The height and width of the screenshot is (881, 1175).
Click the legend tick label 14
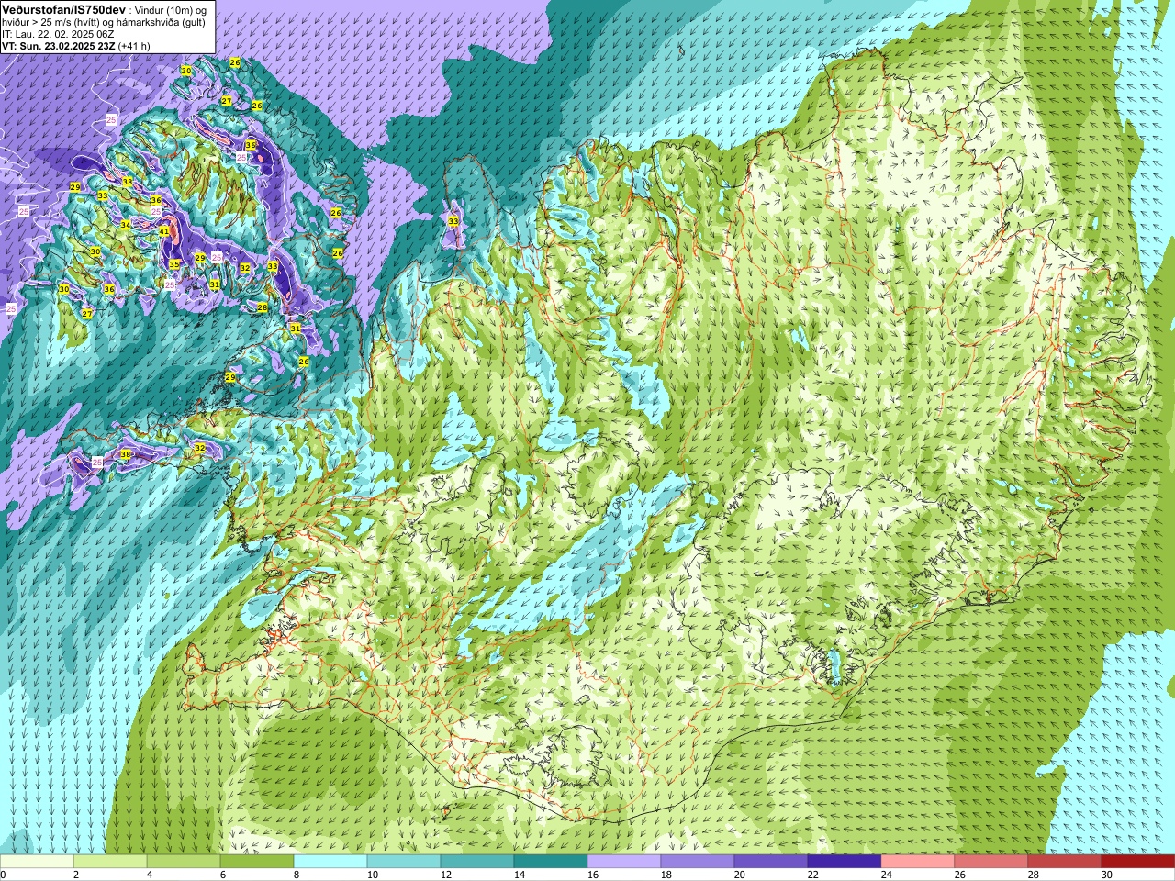click(x=520, y=875)
